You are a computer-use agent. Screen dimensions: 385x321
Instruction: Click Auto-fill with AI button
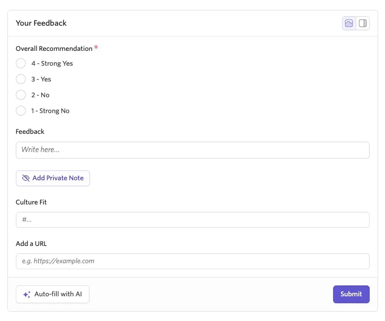pos(52,294)
